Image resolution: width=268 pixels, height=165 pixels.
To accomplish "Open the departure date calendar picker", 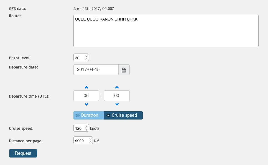I will (x=124, y=70).
